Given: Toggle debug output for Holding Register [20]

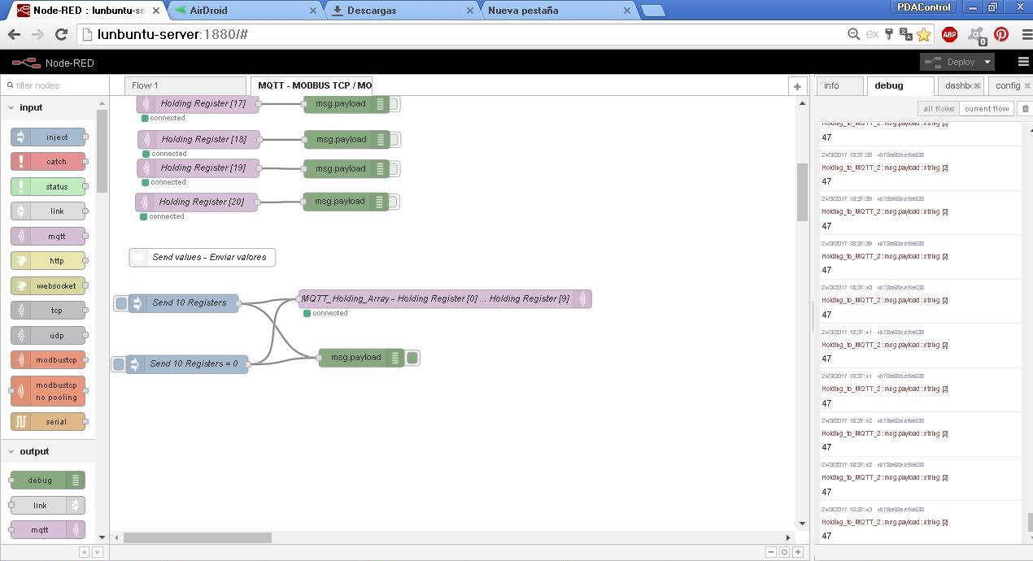Looking at the screenshot, I should tap(394, 202).
